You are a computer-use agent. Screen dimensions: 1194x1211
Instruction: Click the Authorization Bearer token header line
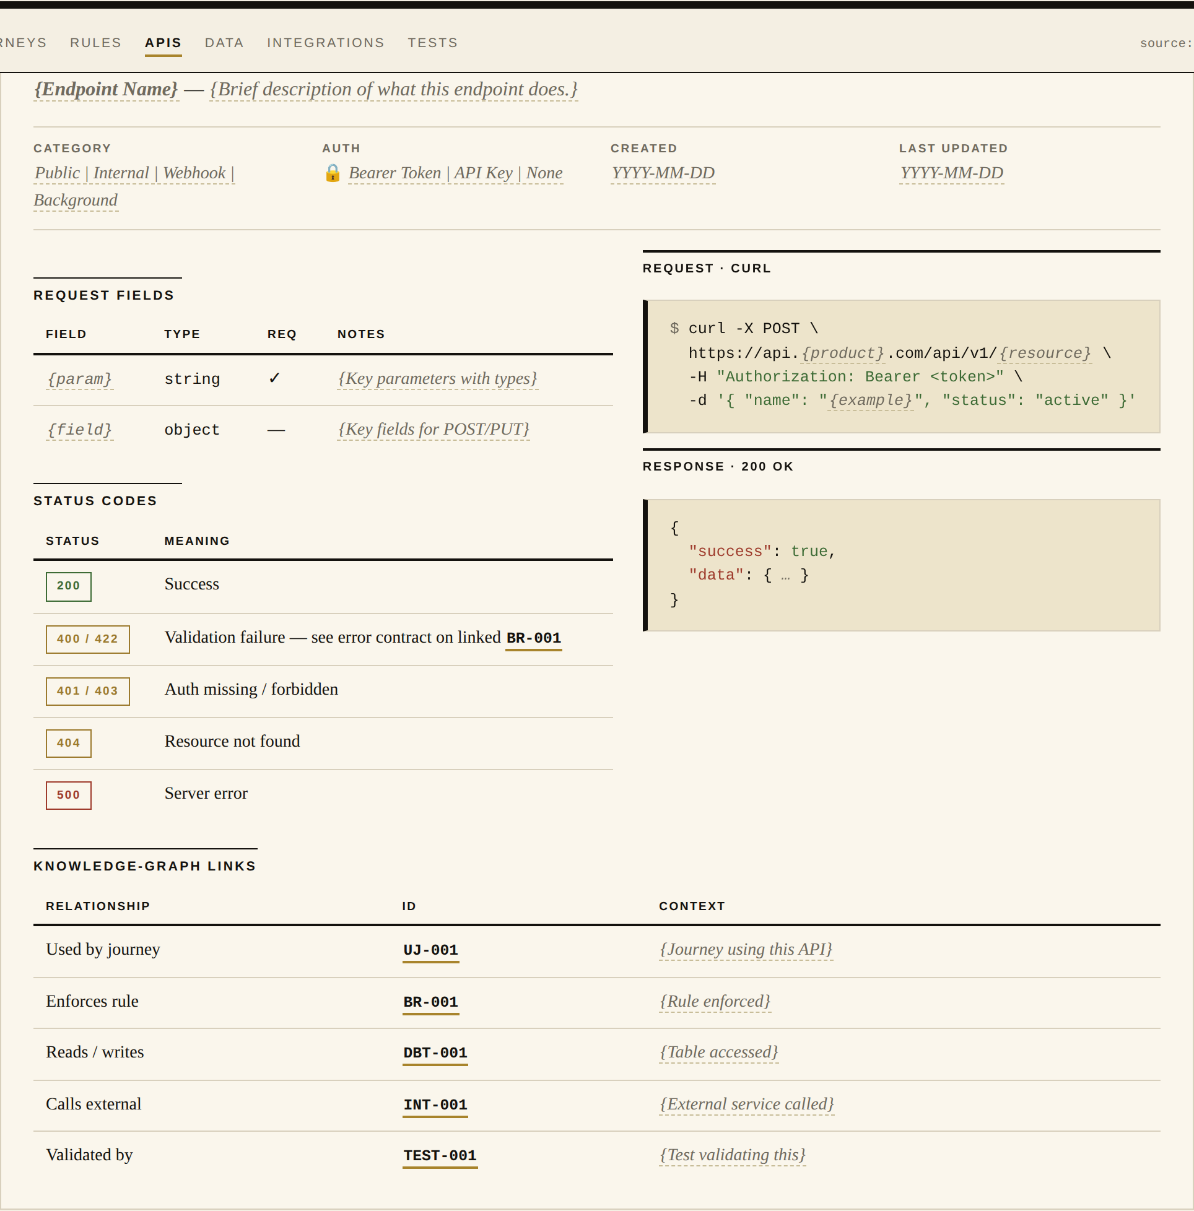click(855, 376)
